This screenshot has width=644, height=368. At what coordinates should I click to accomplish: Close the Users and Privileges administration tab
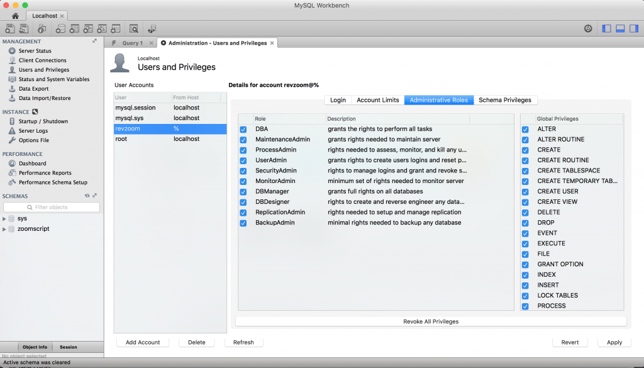pyautogui.click(x=272, y=43)
